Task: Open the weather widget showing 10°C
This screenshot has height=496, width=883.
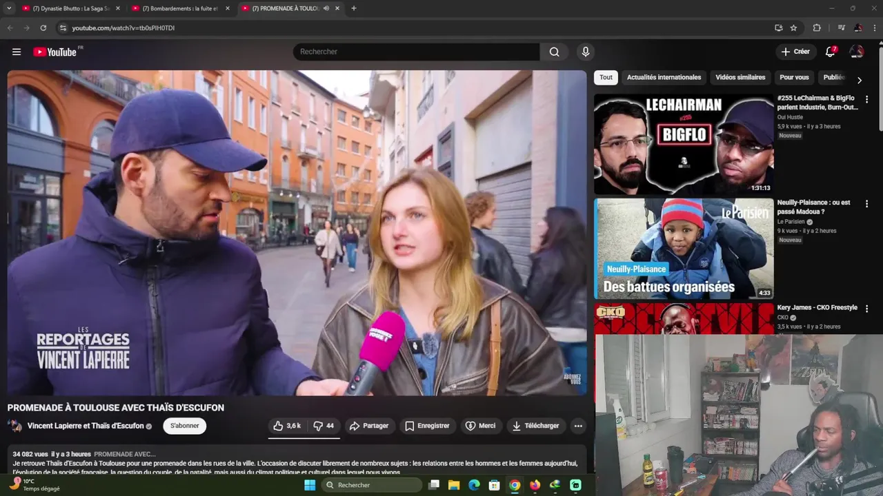Action: point(34,485)
